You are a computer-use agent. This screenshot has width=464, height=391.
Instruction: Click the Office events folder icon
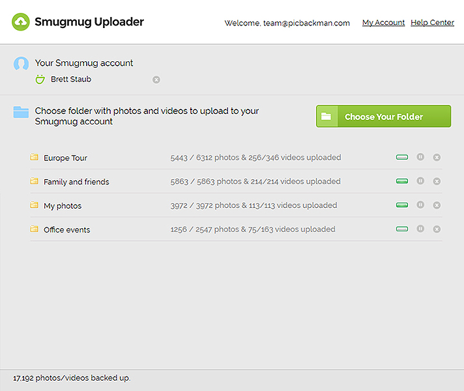35,229
